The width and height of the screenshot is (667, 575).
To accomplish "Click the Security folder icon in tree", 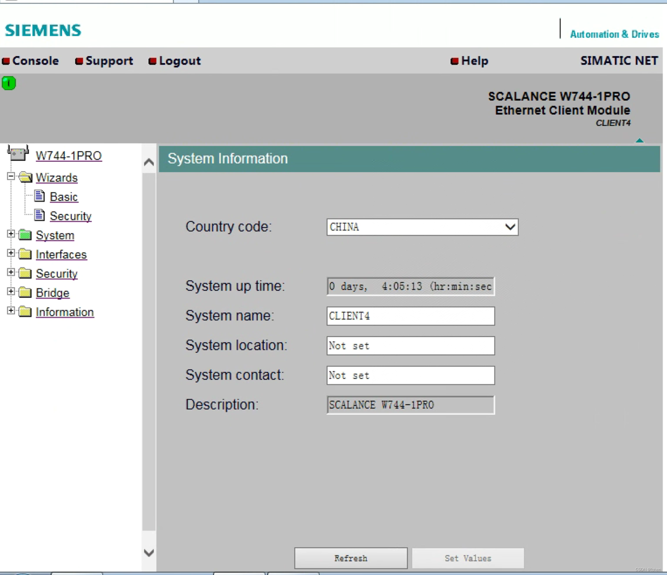I will pyautogui.click(x=25, y=273).
